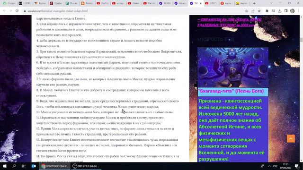Minimize the Chrome window
Viewport: 303px width, 170px height.
[280, 3]
